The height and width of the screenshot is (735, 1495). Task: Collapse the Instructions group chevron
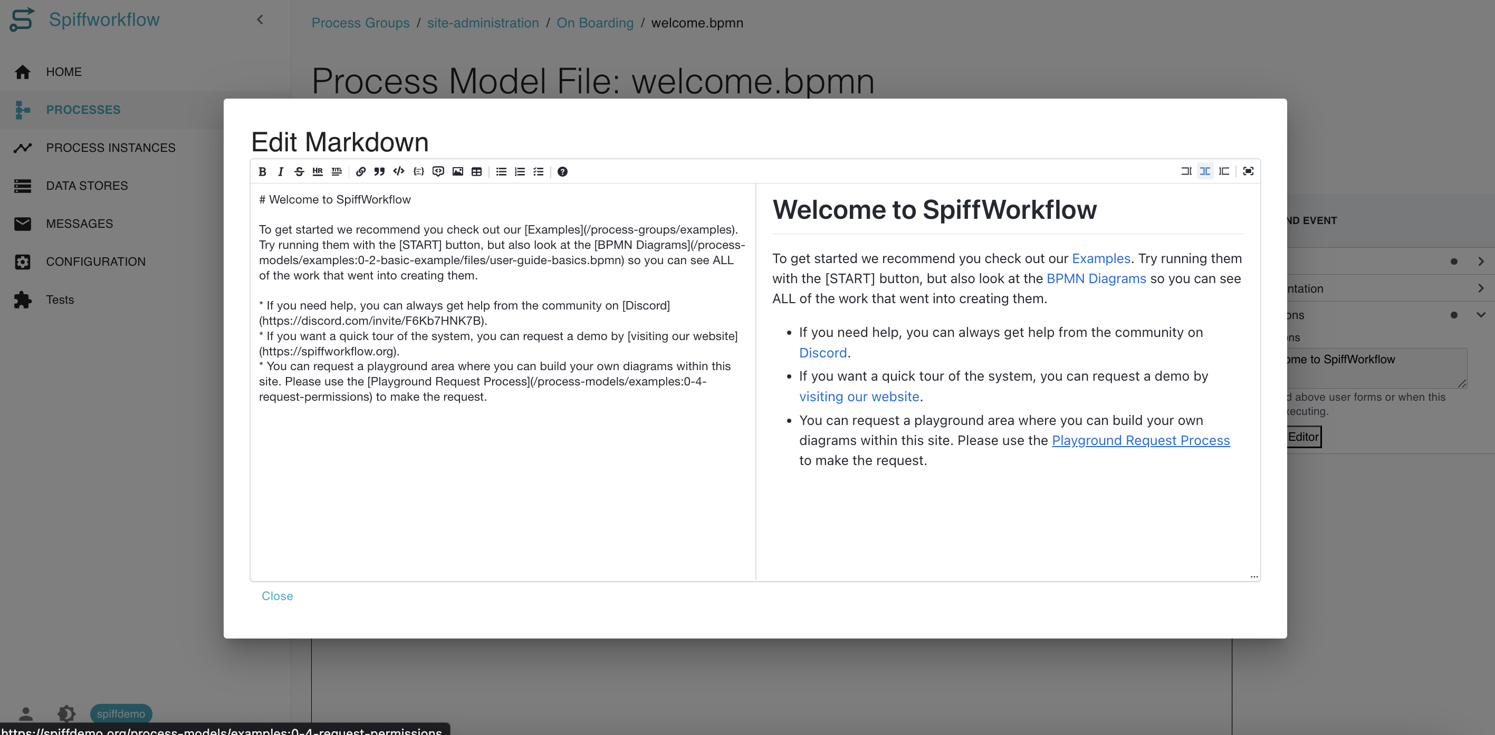coord(1481,315)
